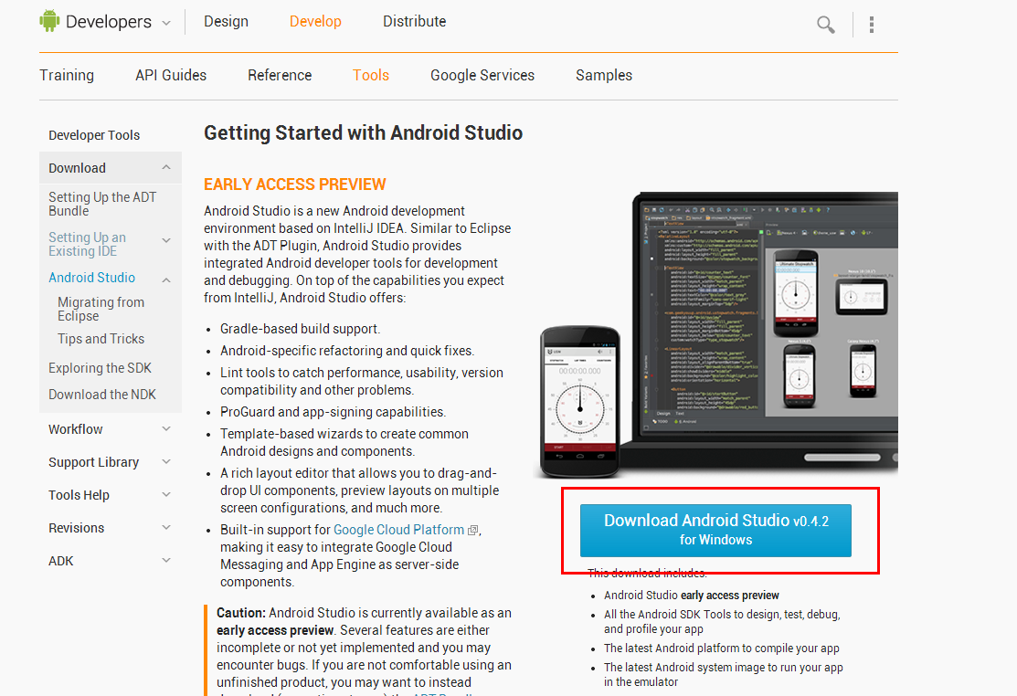This screenshot has height=696, width=1017.
Task: Click the Android robot Developers logo
Action: point(49,20)
